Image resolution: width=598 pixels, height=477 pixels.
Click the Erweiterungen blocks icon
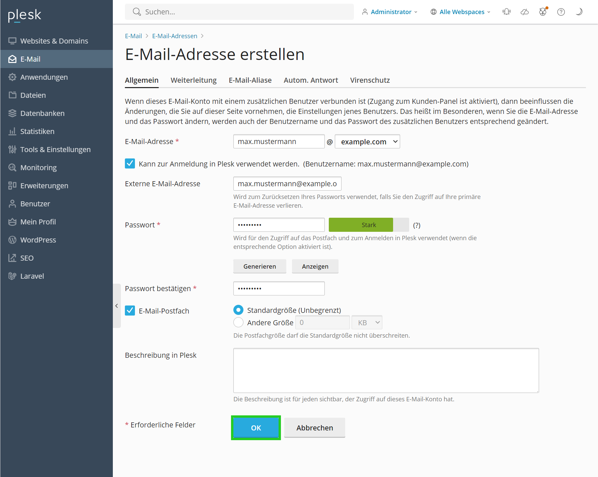(12, 186)
